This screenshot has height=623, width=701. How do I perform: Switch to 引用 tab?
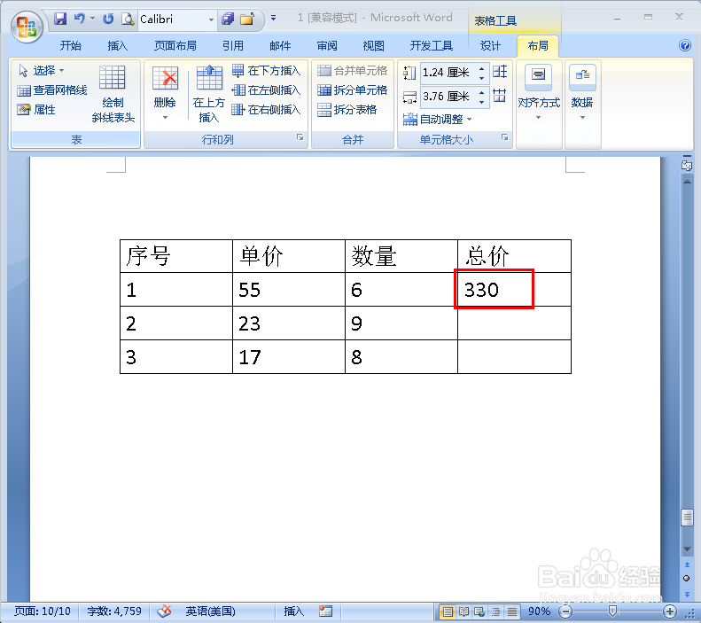tap(233, 45)
